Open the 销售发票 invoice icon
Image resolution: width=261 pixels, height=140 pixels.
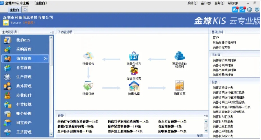tap(179, 86)
